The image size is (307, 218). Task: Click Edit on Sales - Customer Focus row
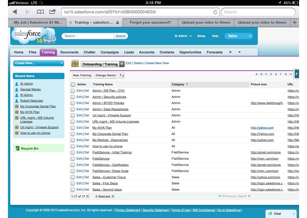click(79, 177)
